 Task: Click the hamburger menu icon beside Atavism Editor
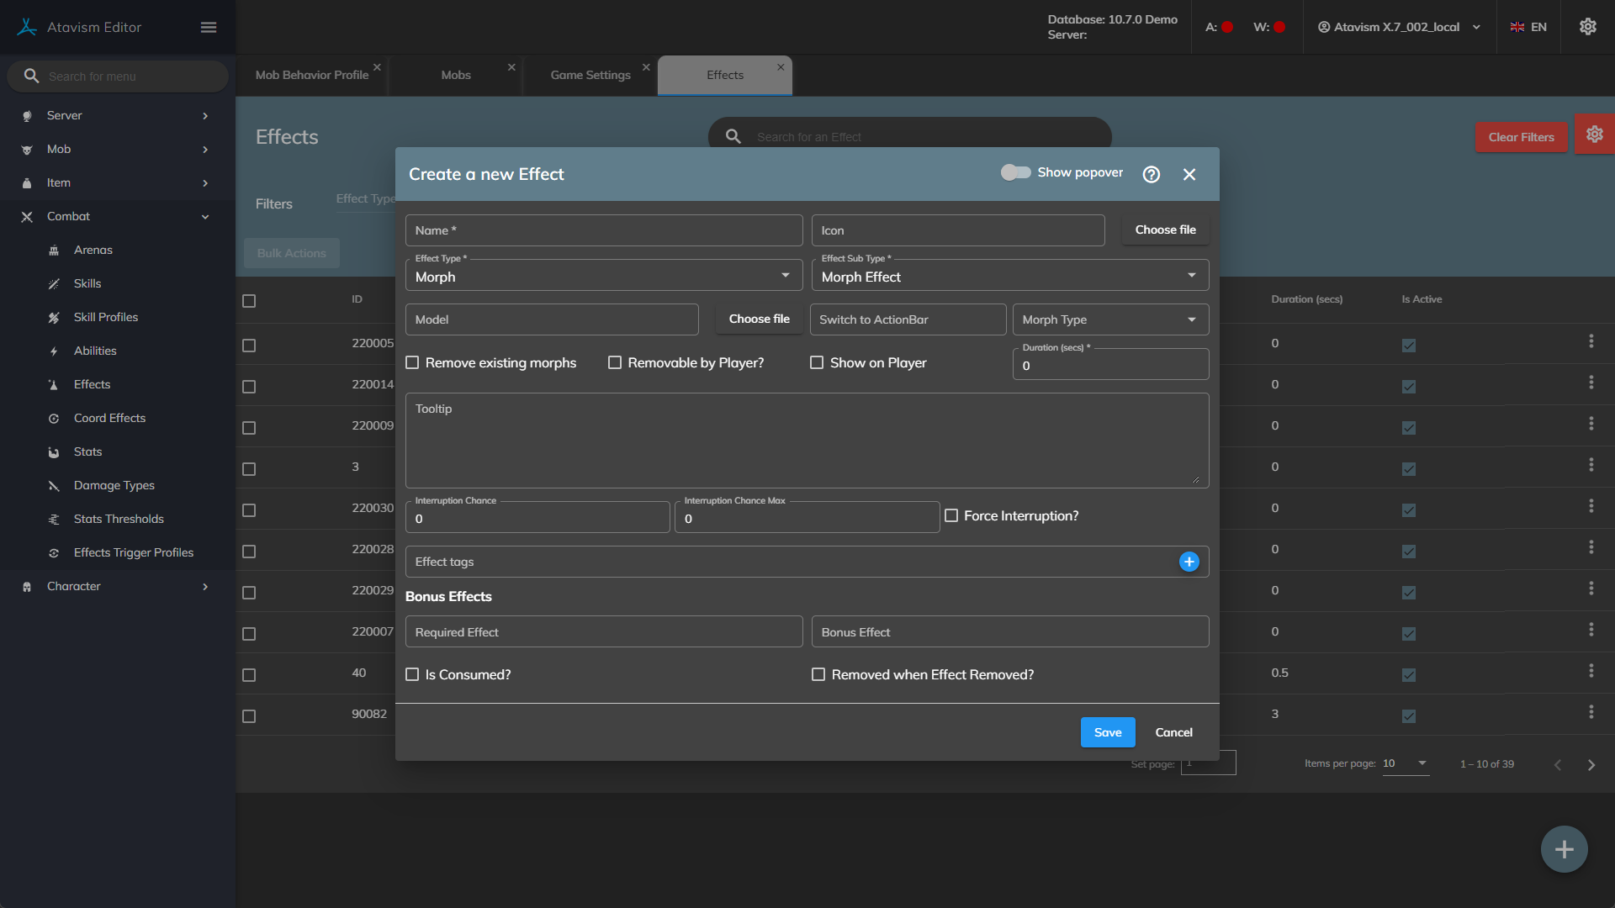point(209,27)
